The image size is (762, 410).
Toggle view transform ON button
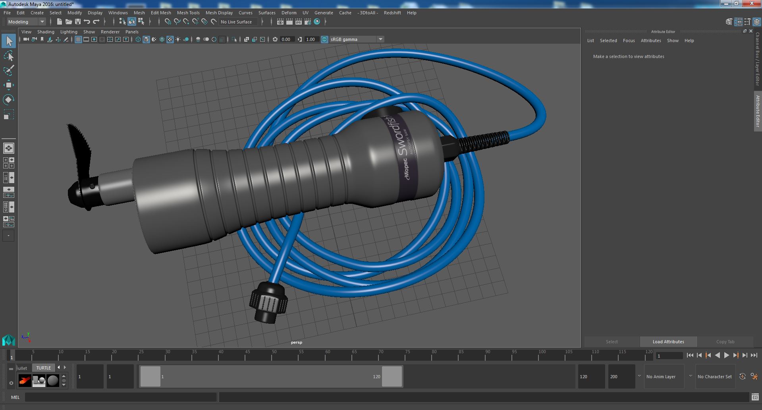point(324,39)
